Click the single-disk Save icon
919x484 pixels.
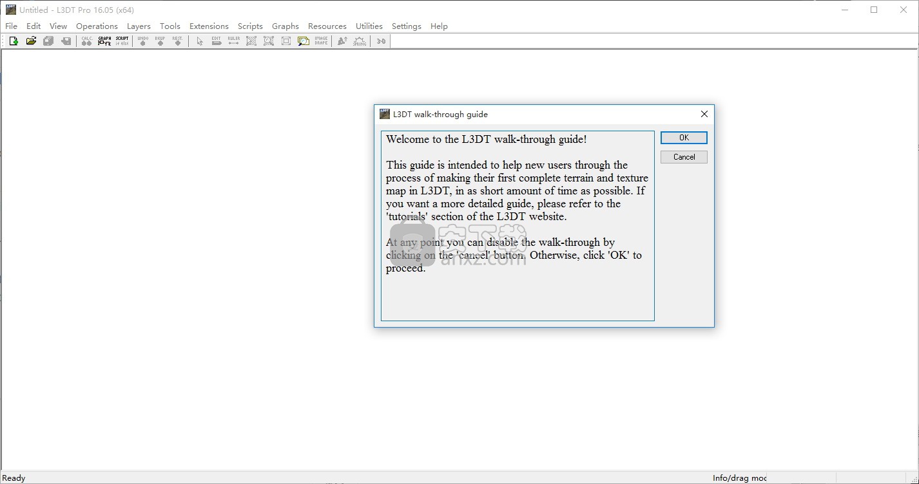pyautogui.click(x=66, y=41)
